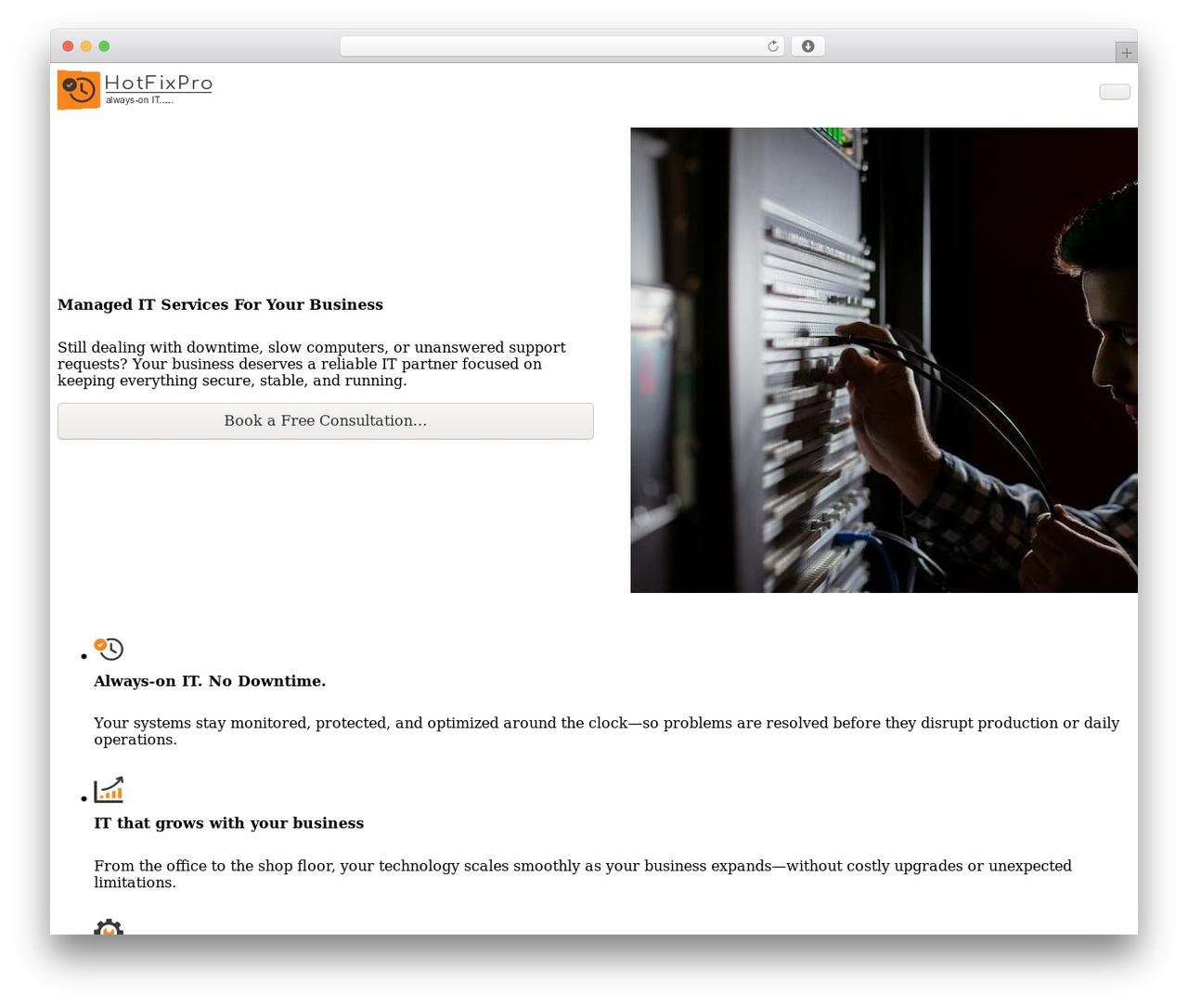Close the browser window with red button

(x=68, y=46)
